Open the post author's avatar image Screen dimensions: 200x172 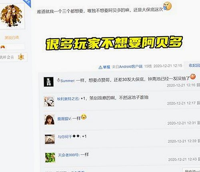12,16
